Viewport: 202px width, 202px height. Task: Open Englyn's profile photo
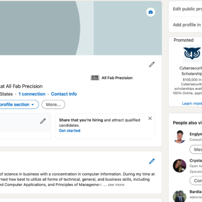point(179,137)
